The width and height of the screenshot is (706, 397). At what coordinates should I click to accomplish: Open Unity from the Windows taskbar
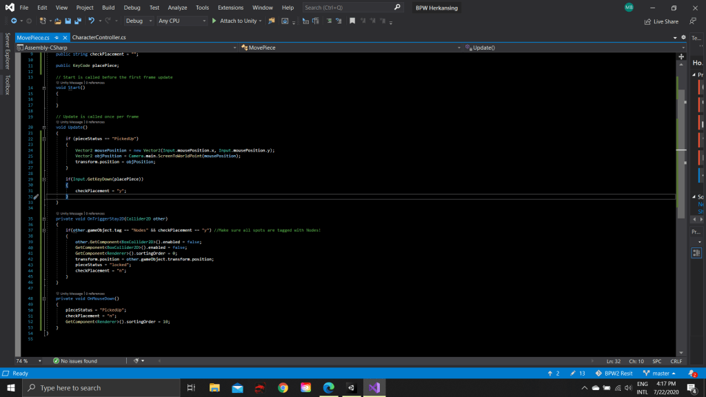[x=351, y=388]
